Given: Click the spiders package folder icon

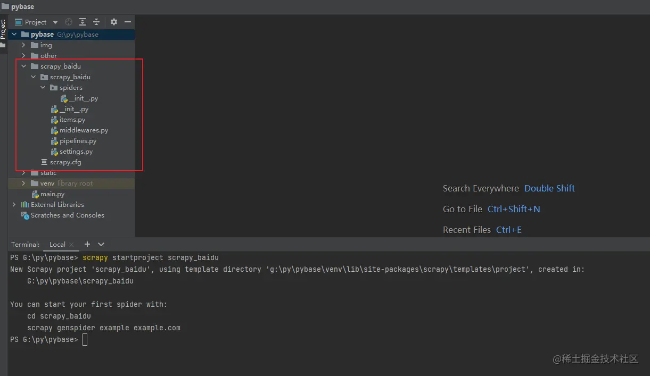Looking at the screenshot, I should pyautogui.click(x=54, y=88).
